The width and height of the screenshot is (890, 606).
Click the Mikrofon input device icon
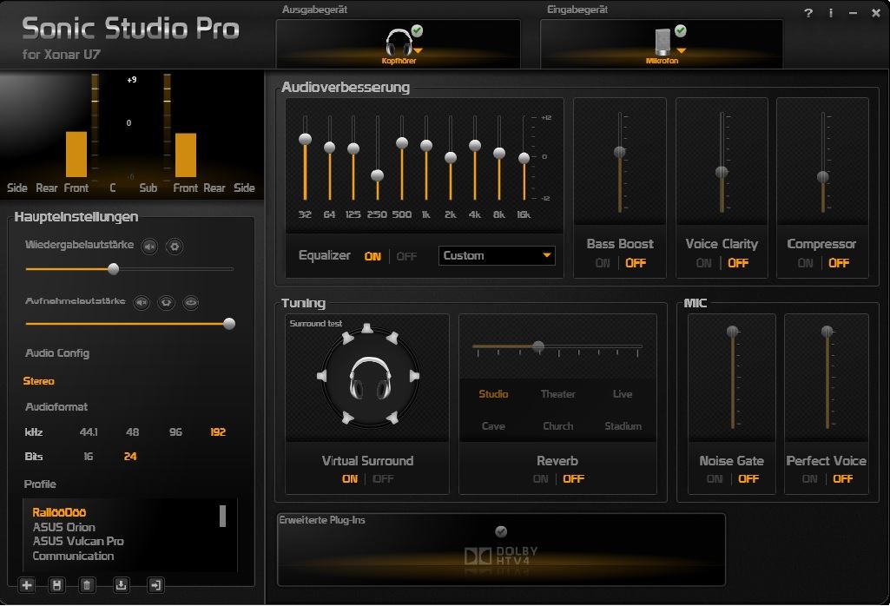[663, 42]
